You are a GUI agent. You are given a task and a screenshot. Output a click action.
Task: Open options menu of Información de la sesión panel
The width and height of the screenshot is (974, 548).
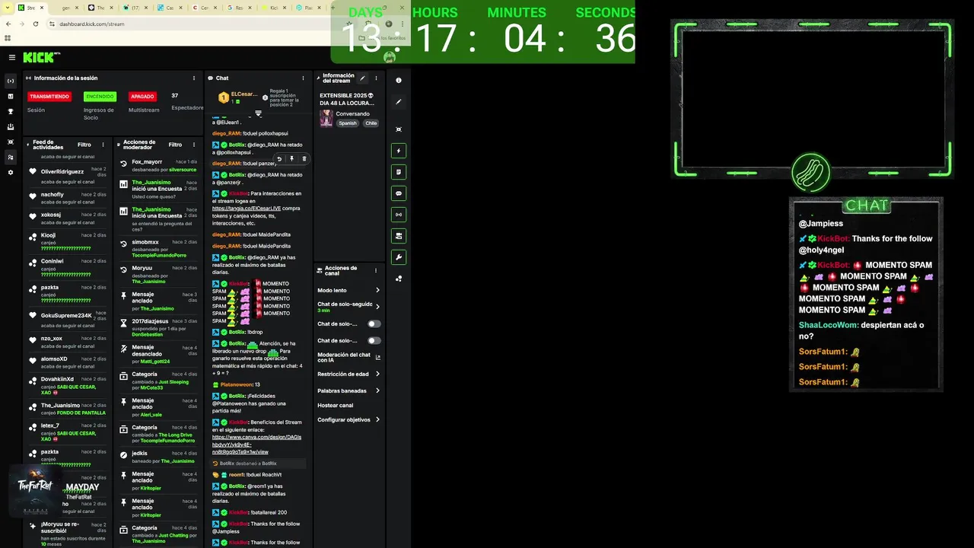(194, 78)
